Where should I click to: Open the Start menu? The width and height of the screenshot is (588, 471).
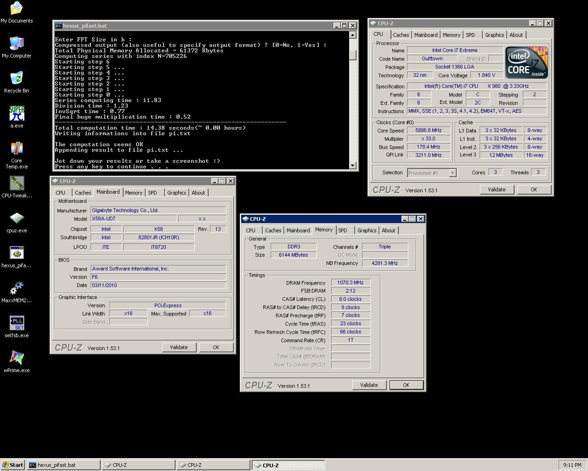point(12,465)
